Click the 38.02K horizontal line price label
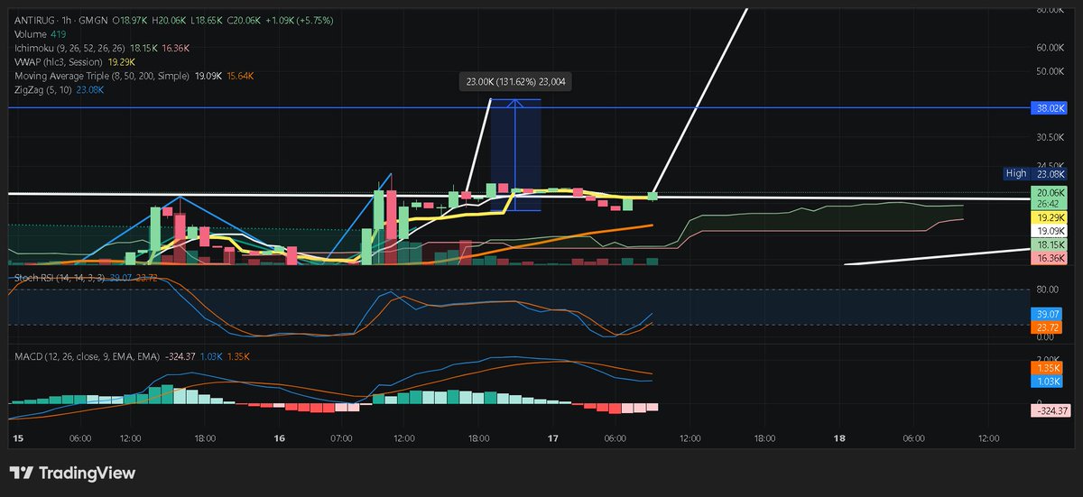 tap(1049, 107)
